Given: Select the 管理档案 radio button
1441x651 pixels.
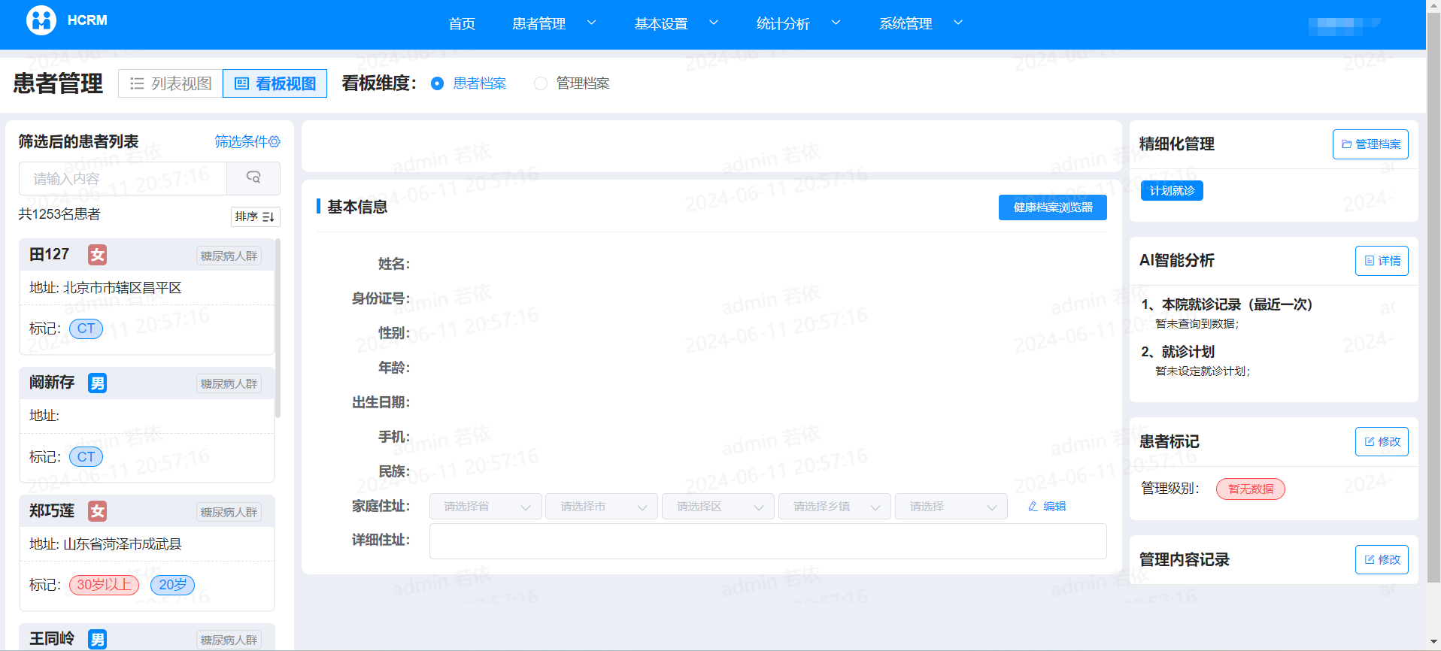Looking at the screenshot, I should click(541, 83).
